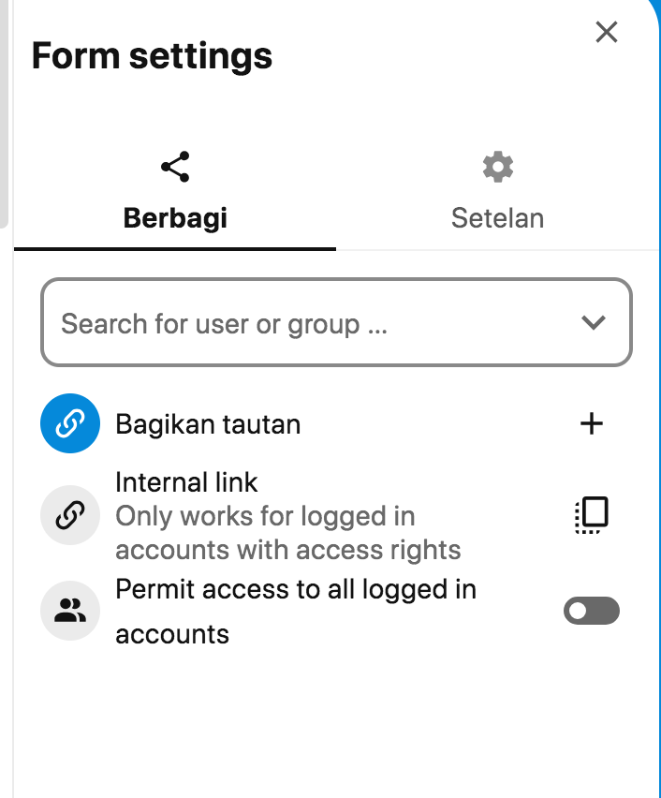Click the gear icon above Setelan
Image resolution: width=661 pixels, height=798 pixels.
pos(498,167)
